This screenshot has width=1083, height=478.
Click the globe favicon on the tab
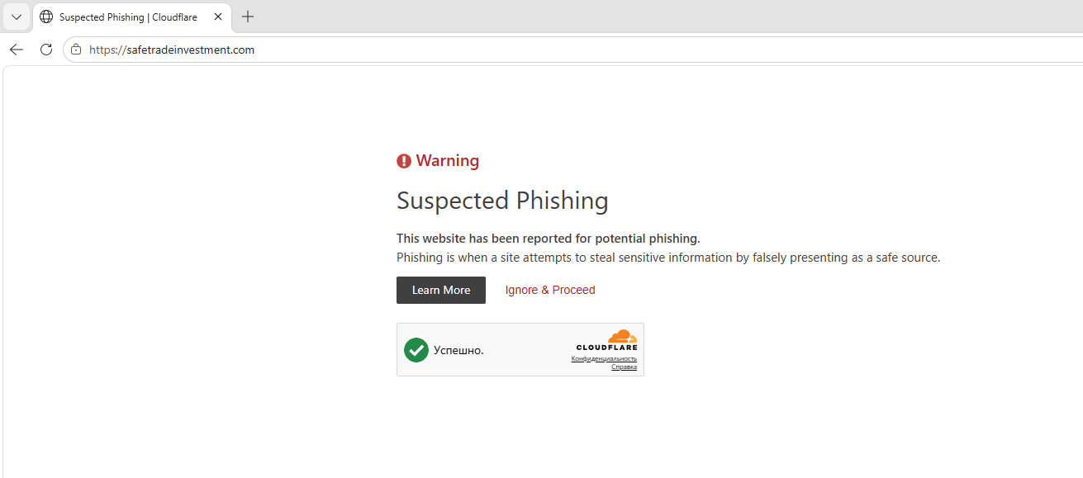pos(46,17)
